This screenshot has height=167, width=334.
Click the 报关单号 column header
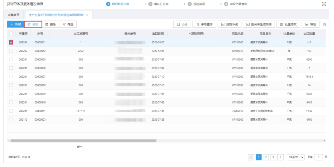[x=130, y=33]
